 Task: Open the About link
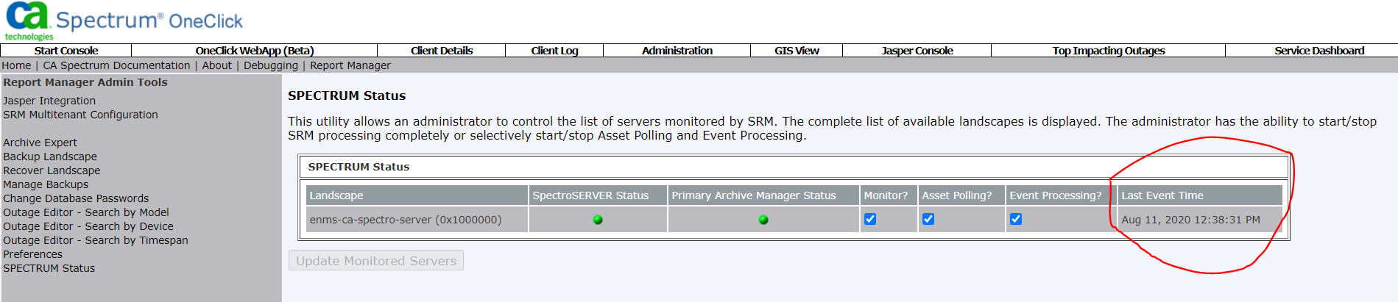coord(217,65)
